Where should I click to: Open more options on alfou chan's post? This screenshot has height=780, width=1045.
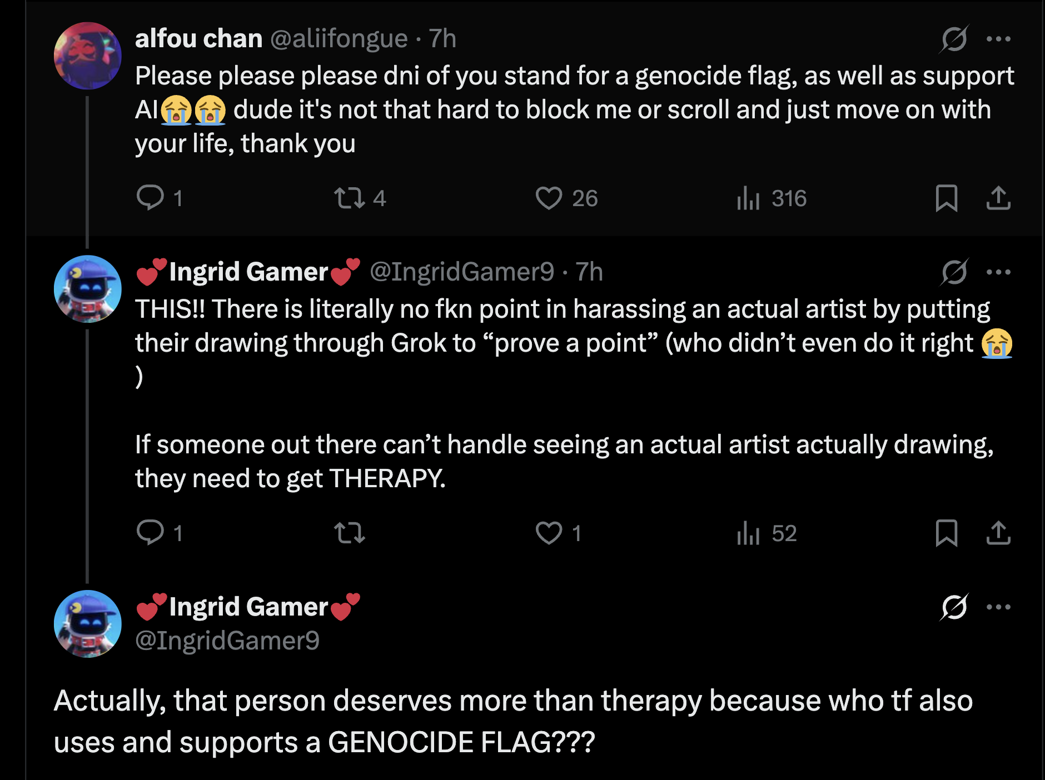click(x=998, y=39)
